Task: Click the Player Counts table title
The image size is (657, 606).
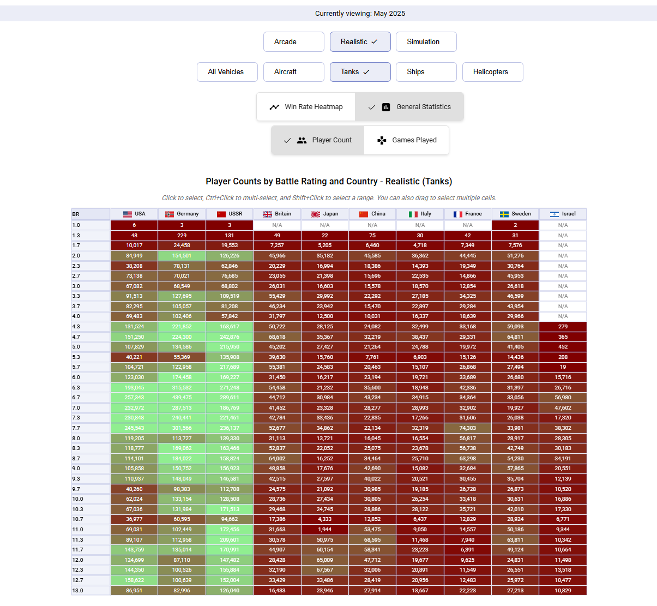Action: [329, 182]
